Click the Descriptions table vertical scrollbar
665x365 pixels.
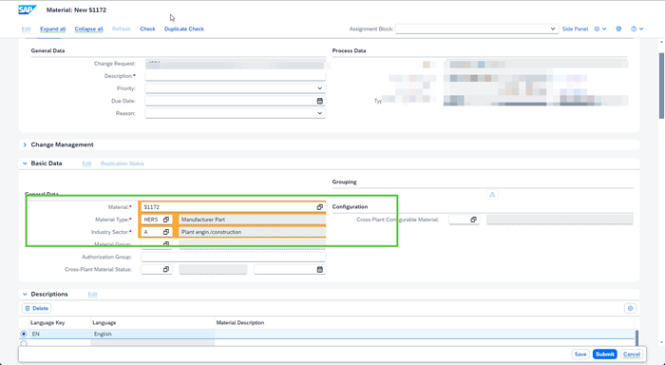(x=637, y=337)
